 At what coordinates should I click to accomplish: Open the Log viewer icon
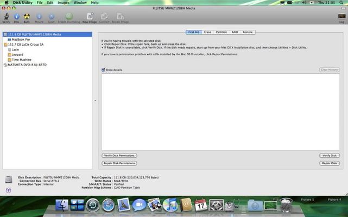342,16
